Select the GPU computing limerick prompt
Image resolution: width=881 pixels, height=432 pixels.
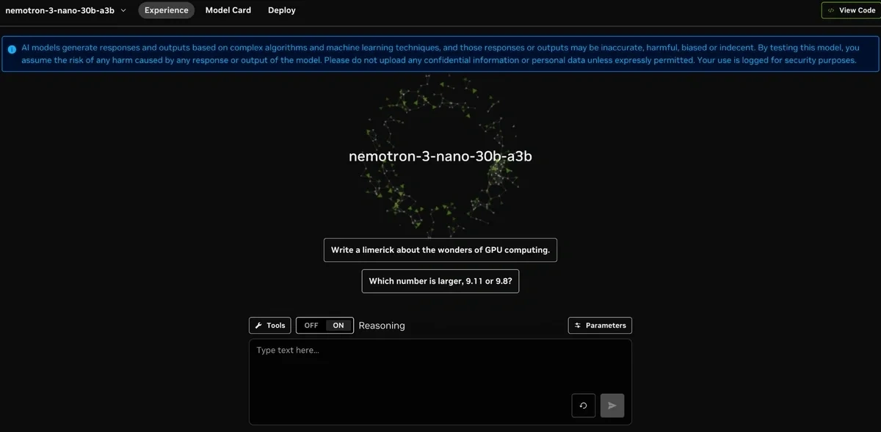point(440,250)
